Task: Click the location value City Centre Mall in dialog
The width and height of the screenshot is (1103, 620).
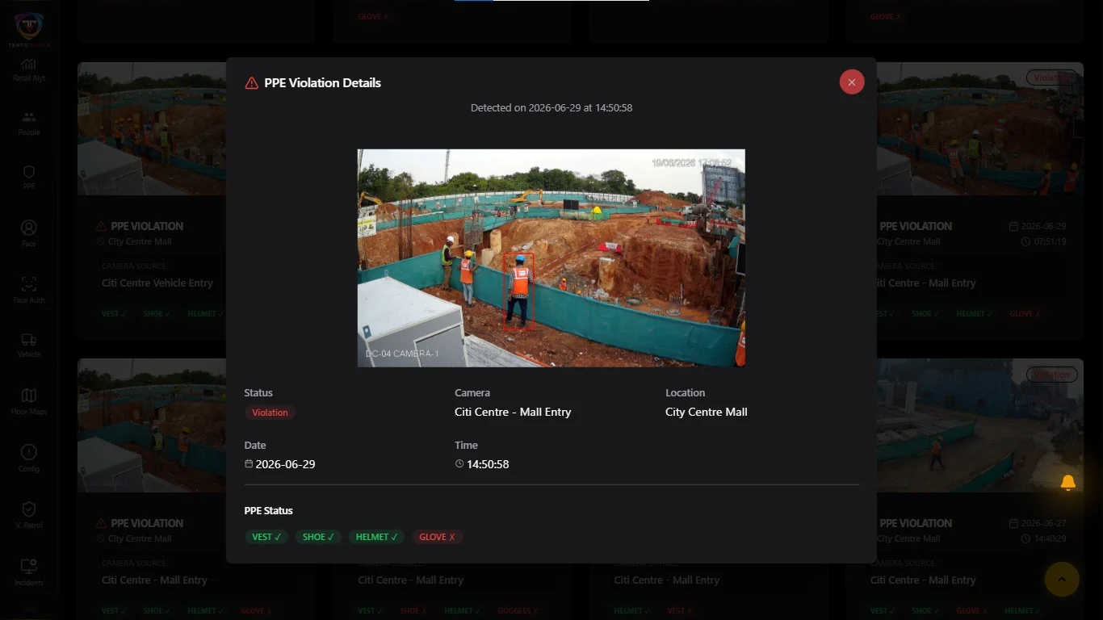Action: click(x=707, y=412)
